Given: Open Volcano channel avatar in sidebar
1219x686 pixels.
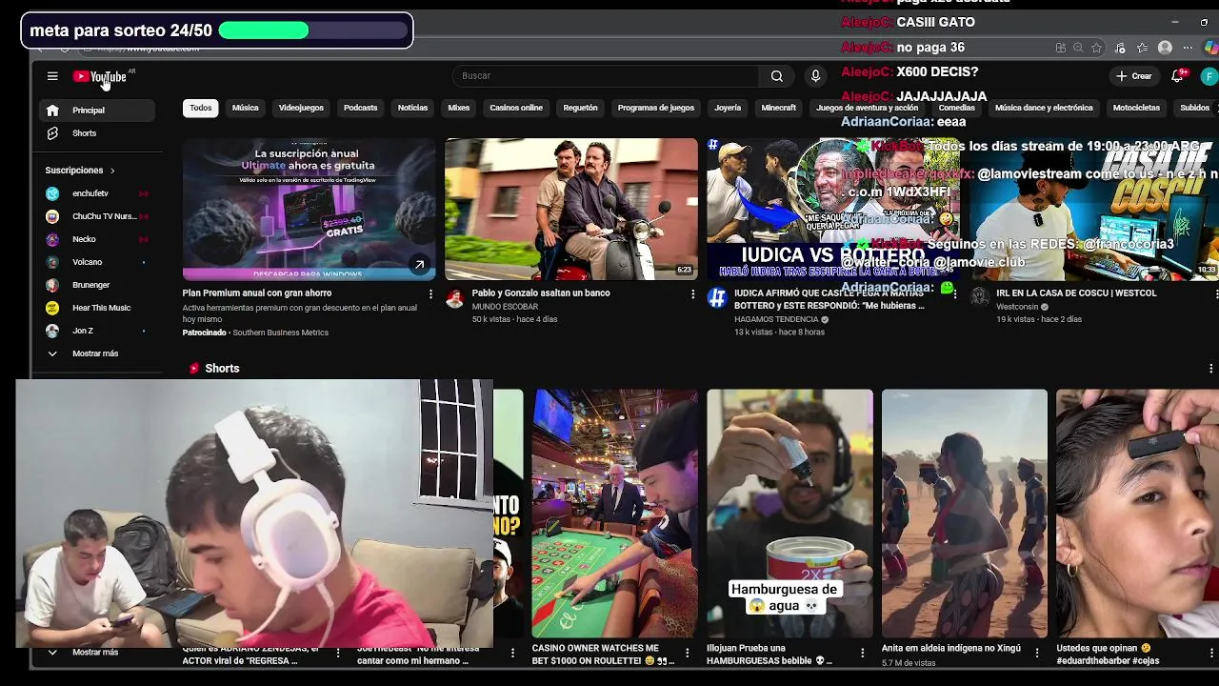Looking at the screenshot, I should [x=52, y=262].
